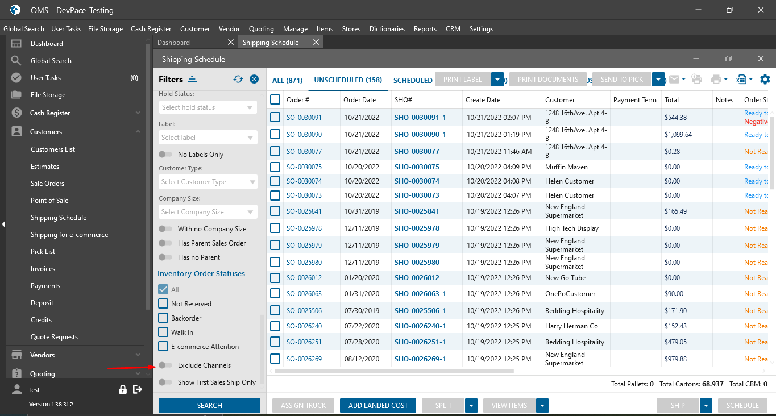Open order link SHO-0030077
This screenshot has width=776, height=416.
point(417,152)
